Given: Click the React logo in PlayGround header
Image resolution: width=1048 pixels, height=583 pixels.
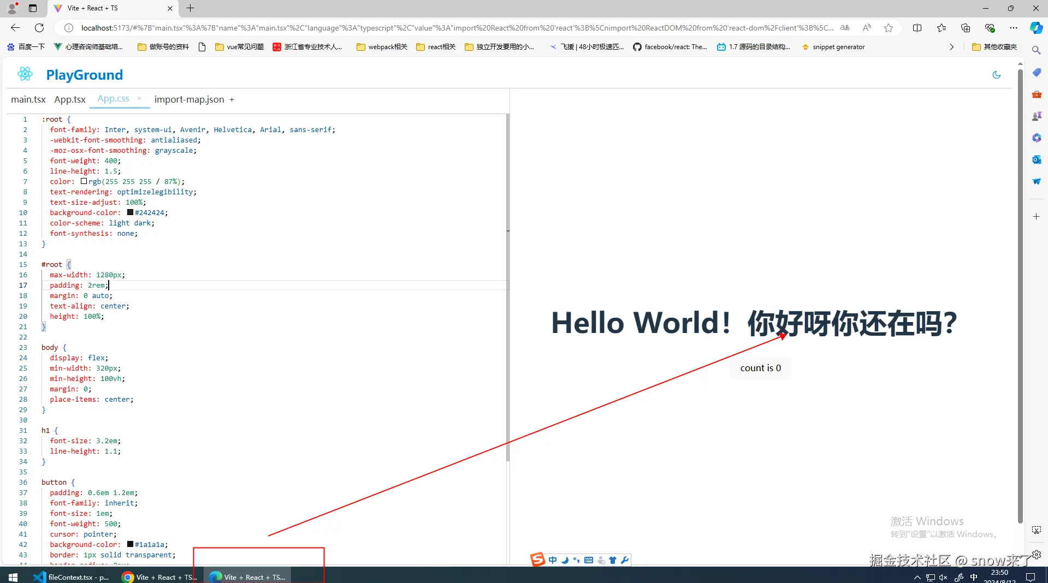Looking at the screenshot, I should point(25,74).
